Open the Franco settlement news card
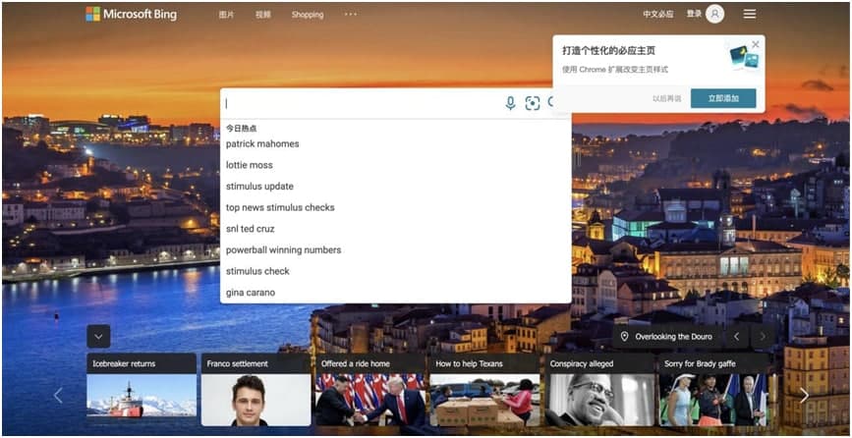Viewport: 852px width, 438px height. pyautogui.click(x=256, y=390)
